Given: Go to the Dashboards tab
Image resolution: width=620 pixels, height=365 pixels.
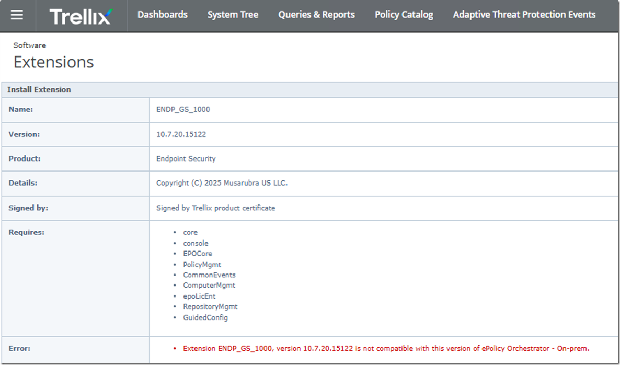Looking at the screenshot, I should 162,15.
